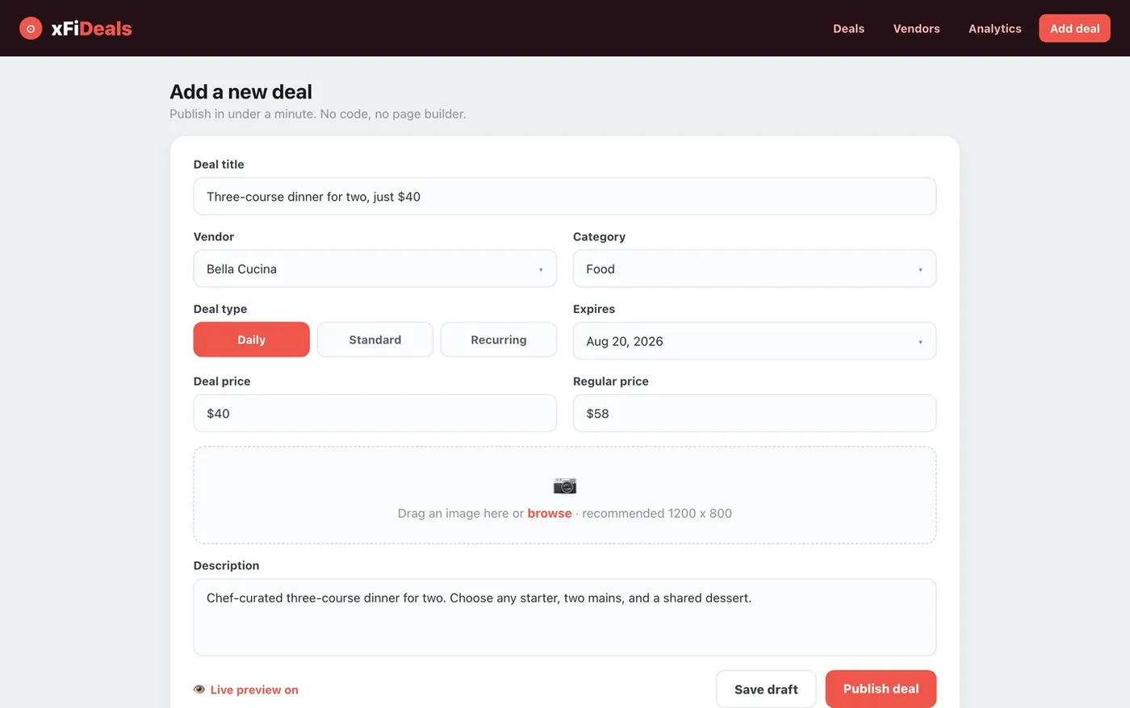Screen dimensions: 1130x708
Task: Click the eye icon beside Live preview
Action: point(199,689)
